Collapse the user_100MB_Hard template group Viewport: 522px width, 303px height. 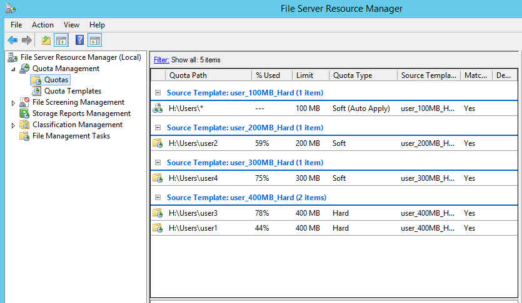click(158, 93)
